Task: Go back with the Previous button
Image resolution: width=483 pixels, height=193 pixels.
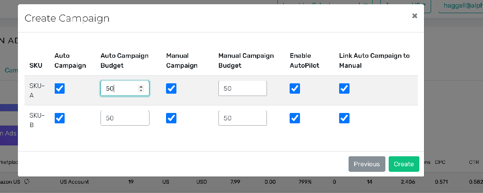Action: (366, 164)
